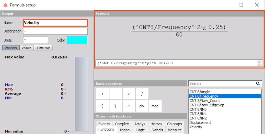This screenshot has height=134, width=265.
Task: Click the Dewesoft logo in title bar
Action: [5, 5]
